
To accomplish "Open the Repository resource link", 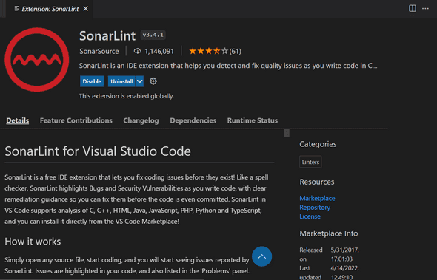I will click(x=315, y=208).
